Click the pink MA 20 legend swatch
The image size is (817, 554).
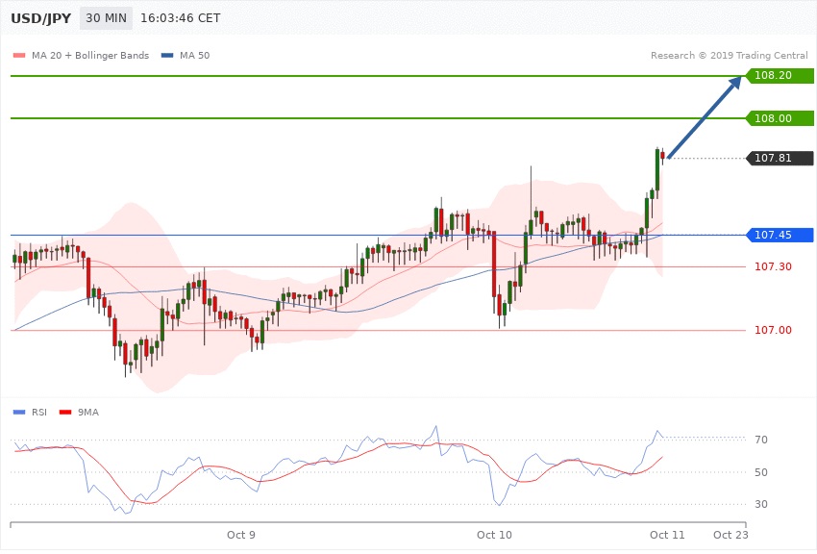[19, 55]
